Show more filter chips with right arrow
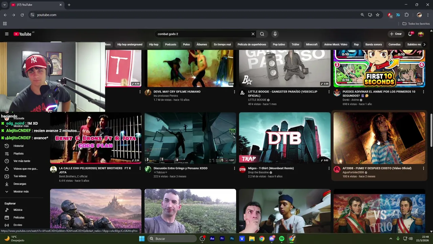The height and width of the screenshot is (244, 433). pyautogui.click(x=424, y=44)
